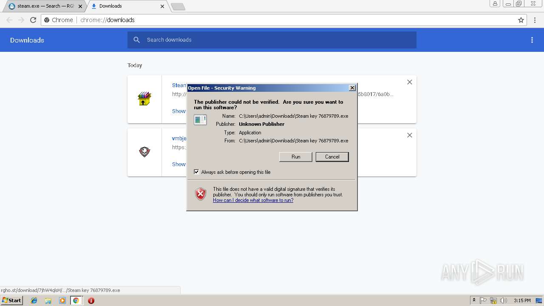Click the red stop-sign taskbar icon

pos(91,300)
